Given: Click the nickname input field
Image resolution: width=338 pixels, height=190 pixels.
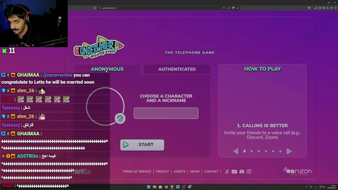Looking at the screenshot, I should coord(166,113).
